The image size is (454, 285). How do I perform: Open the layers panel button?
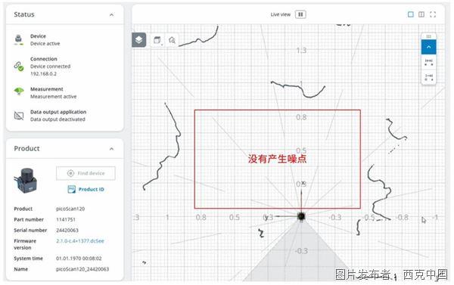(139, 39)
